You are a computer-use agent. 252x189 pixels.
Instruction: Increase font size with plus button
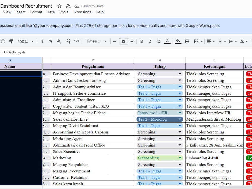pos(132,42)
